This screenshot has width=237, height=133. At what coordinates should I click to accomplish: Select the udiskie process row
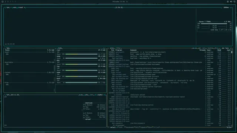click(170, 83)
